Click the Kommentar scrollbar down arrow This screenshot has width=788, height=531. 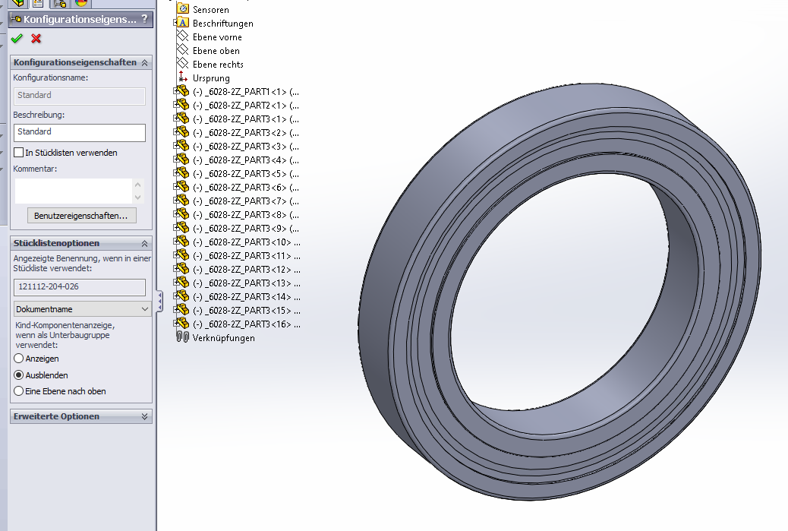(138, 198)
